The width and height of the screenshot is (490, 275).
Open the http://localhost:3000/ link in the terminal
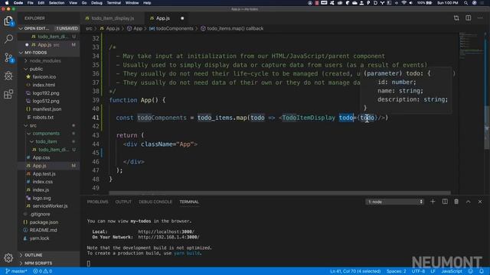click(x=166, y=231)
